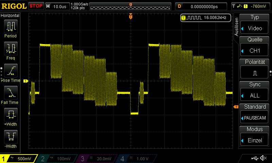Toggle the speaker sound icon
Screen dimensions: 272x163
[263, 158]
